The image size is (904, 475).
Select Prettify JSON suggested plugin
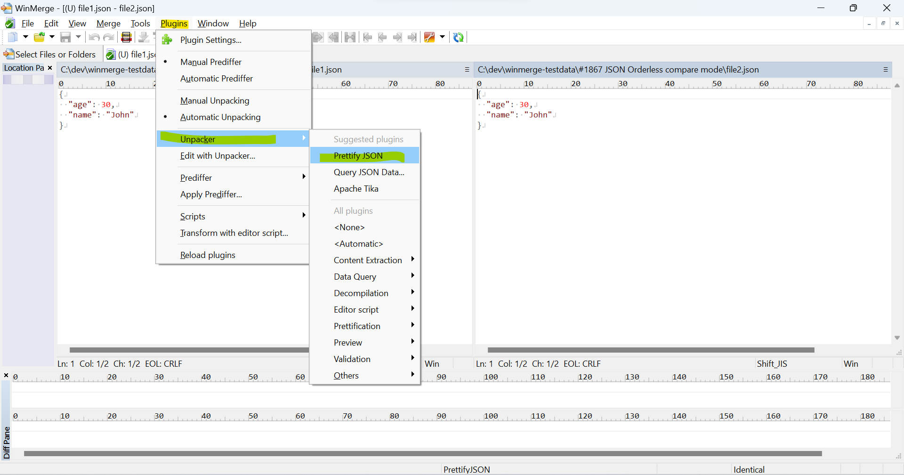(x=358, y=155)
